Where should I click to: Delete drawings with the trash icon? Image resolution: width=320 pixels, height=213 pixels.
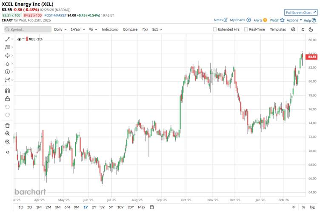coord(7,126)
